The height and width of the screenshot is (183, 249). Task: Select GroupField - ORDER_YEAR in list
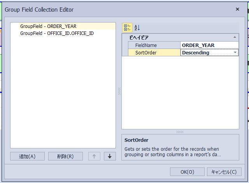[x=48, y=26]
